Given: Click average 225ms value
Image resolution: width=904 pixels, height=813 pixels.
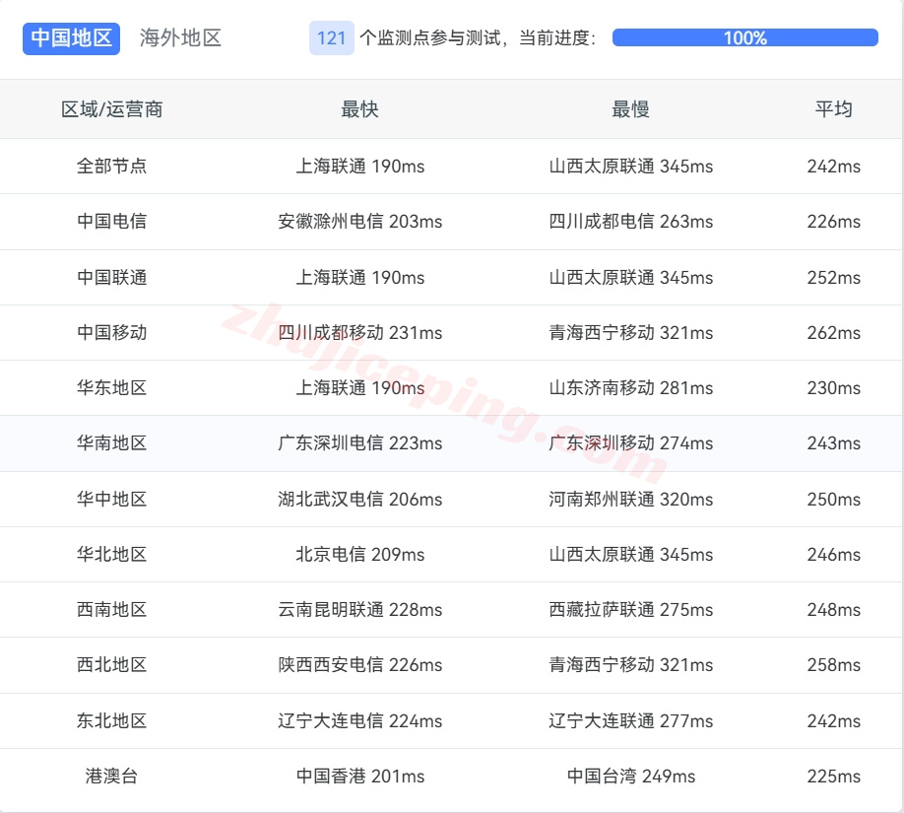Looking at the screenshot, I should [834, 777].
